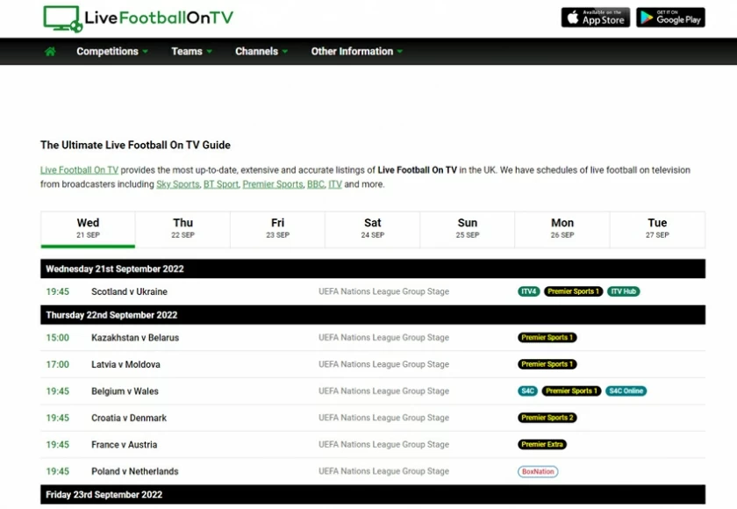The height and width of the screenshot is (509, 737).
Task: Select the ITV4 channel badge
Action: (x=529, y=291)
